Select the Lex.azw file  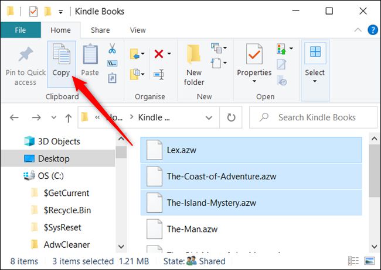point(251,150)
